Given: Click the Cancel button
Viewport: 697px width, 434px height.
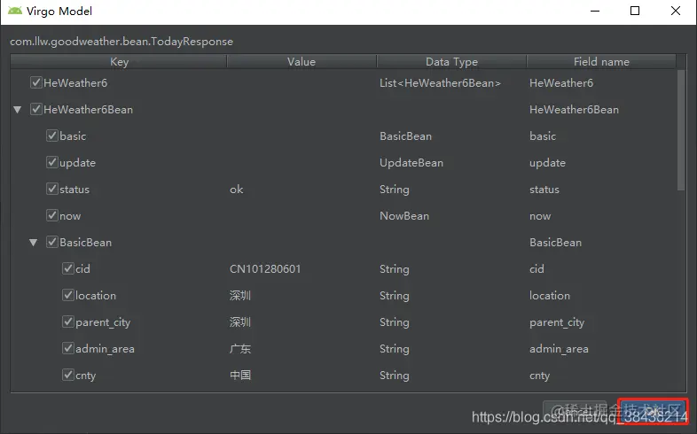Looking at the screenshot, I should coord(576,411).
